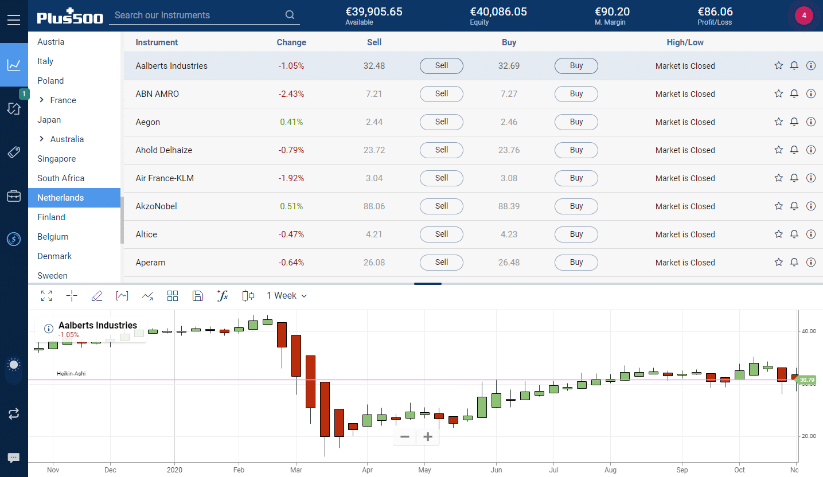Set price alert bell for Aalberts Industries
This screenshot has height=477, width=823.
[x=794, y=65]
